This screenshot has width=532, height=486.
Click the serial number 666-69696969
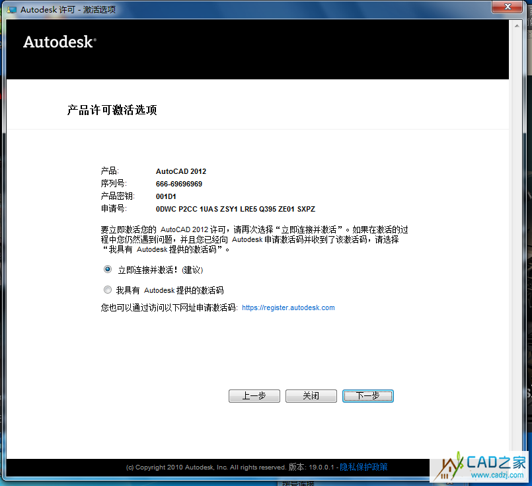pyautogui.click(x=179, y=184)
